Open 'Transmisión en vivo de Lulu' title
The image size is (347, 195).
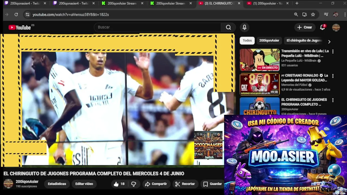point(305,53)
